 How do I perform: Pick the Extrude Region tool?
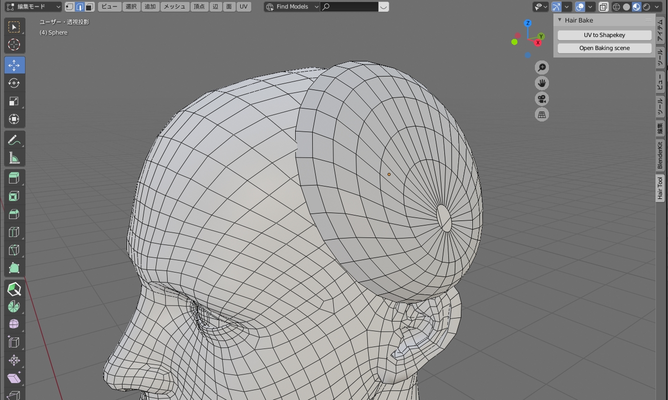[x=14, y=177]
